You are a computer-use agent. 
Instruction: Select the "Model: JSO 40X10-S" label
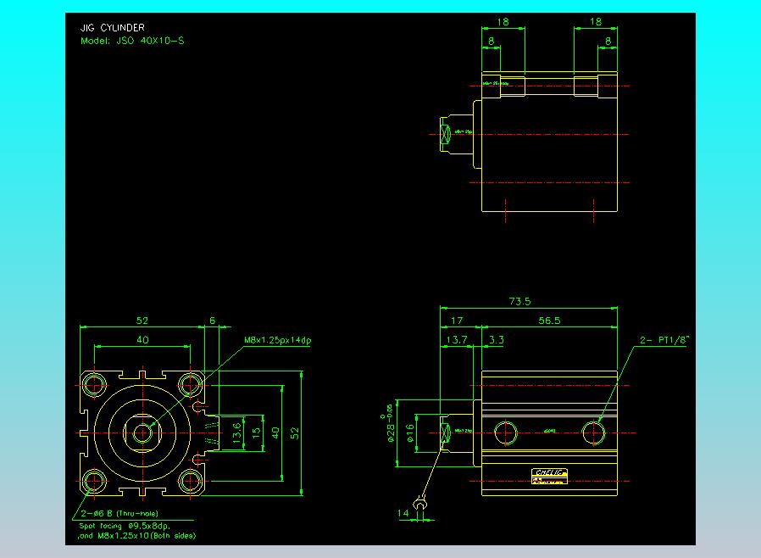click(x=132, y=41)
